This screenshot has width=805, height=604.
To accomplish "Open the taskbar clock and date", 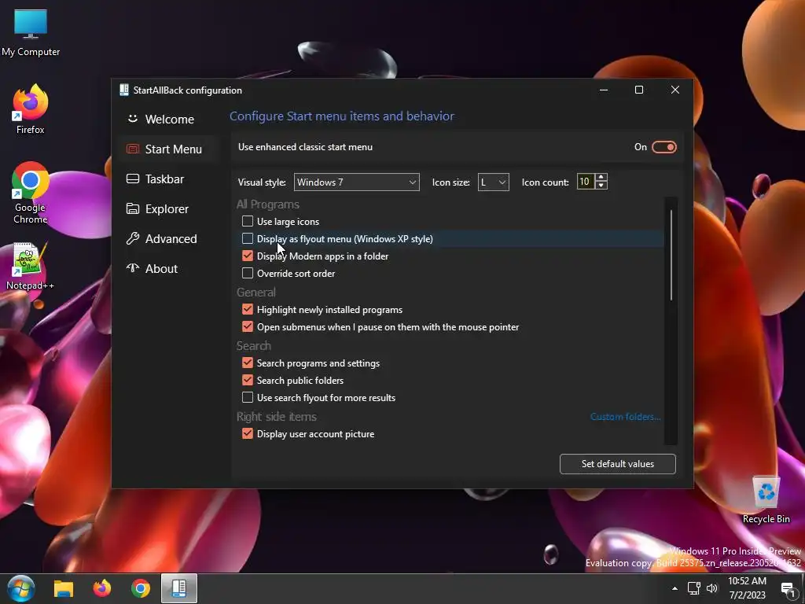I will click(747, 588).
